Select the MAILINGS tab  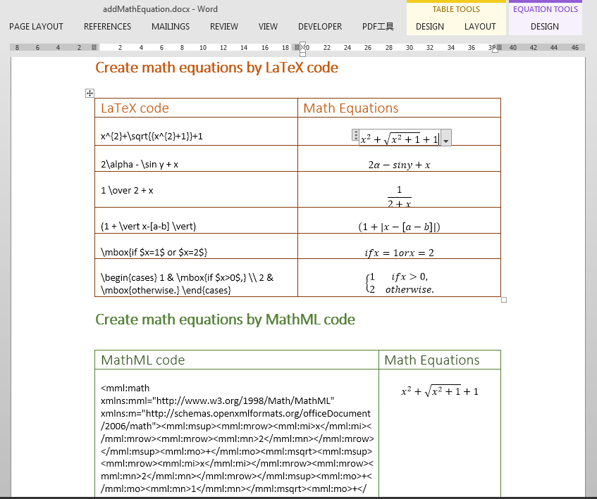170,27
